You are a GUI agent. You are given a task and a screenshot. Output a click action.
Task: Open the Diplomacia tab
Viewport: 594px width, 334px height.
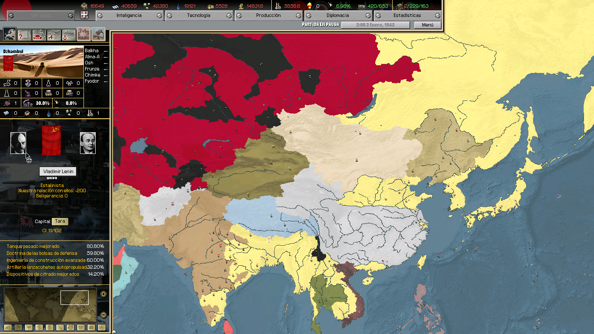338,15
